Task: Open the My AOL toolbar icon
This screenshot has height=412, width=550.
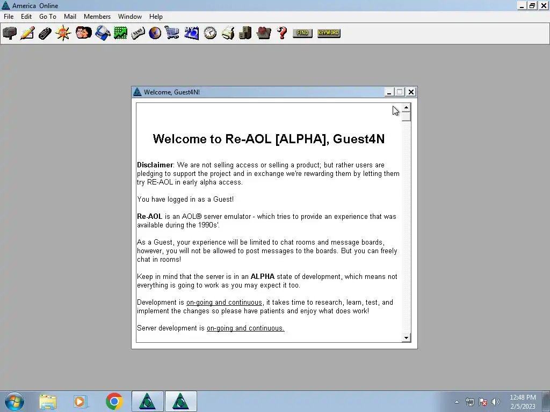Action: click(x=192, y=33)
